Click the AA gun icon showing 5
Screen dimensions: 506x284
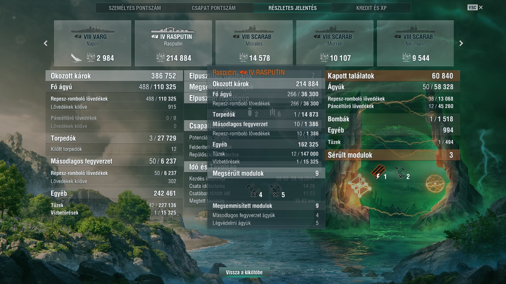point(275,190)
